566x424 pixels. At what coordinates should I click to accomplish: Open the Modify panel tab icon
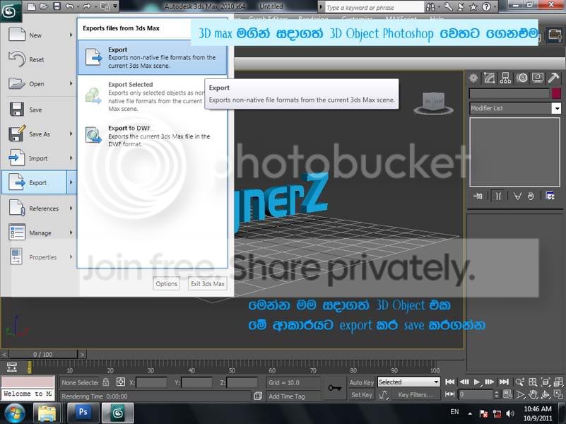point(490,78)
